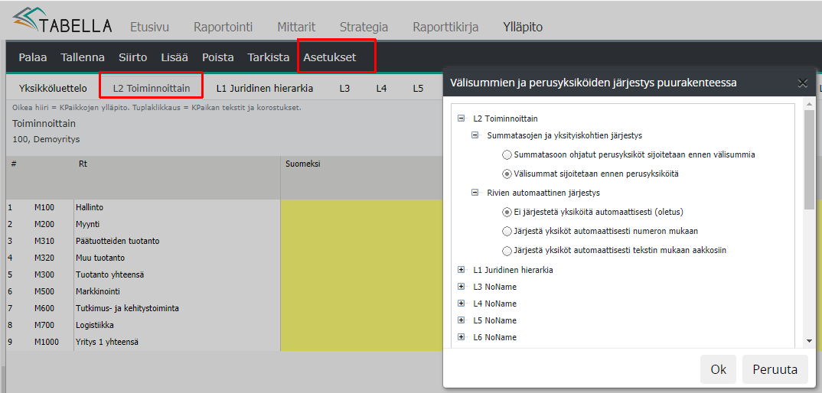Image resolution: width=822 pixels, height=393 pixels.
Task: Choose Järjestä yksiköt tekstin mukaan aakkosiin
Action: (x=506, y=250)
